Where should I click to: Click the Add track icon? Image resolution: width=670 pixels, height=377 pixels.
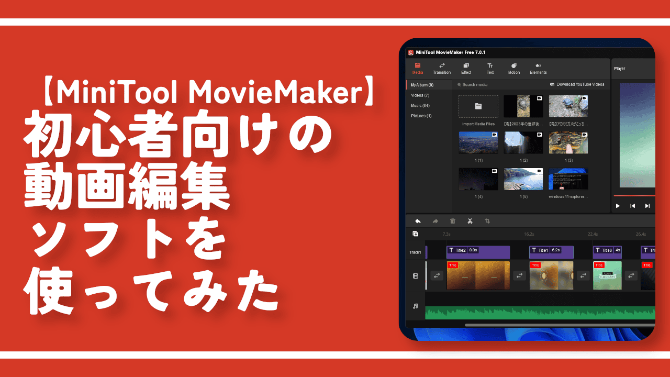pyautogui.click(x=415, y=234)
